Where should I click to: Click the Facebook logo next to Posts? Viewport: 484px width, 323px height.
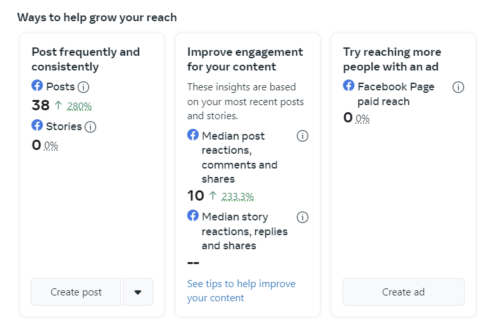coord(37,86)
